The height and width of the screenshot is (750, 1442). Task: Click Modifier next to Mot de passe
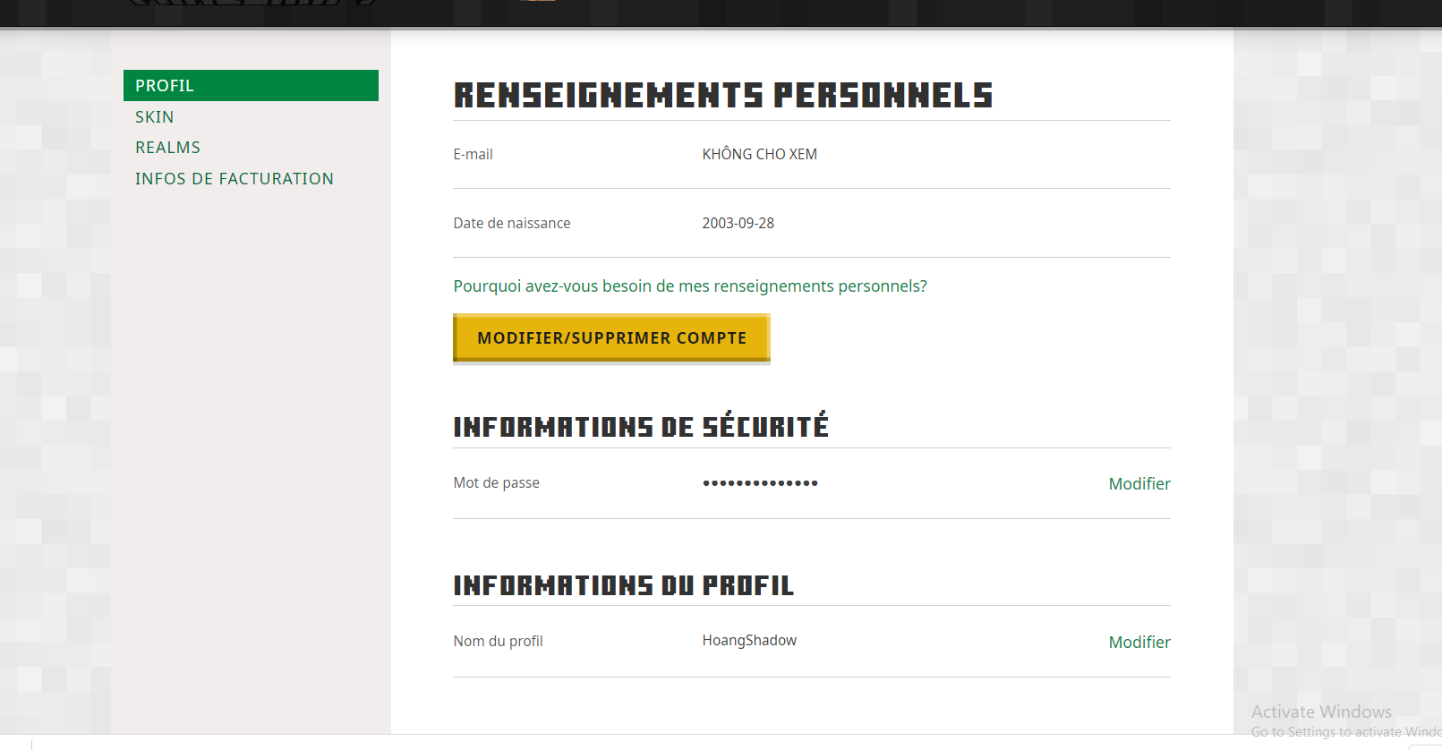click(x=1139, y=484)
